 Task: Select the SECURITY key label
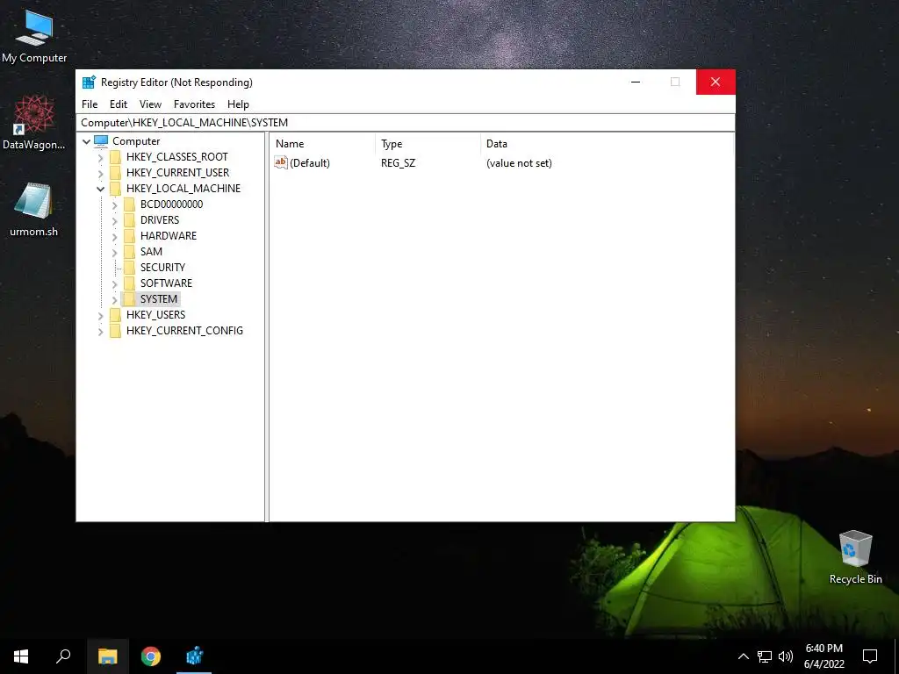(162, 268)
